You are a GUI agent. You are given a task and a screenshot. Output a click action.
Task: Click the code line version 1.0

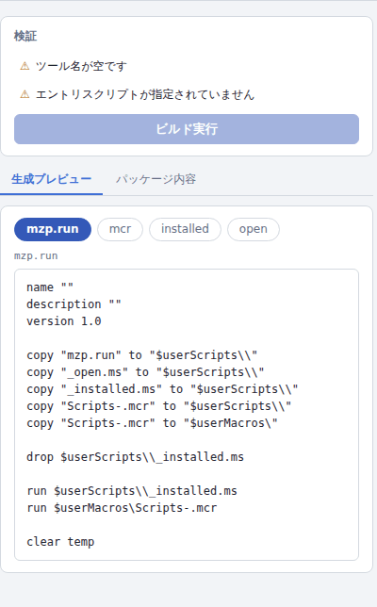[x=64, y=321]
